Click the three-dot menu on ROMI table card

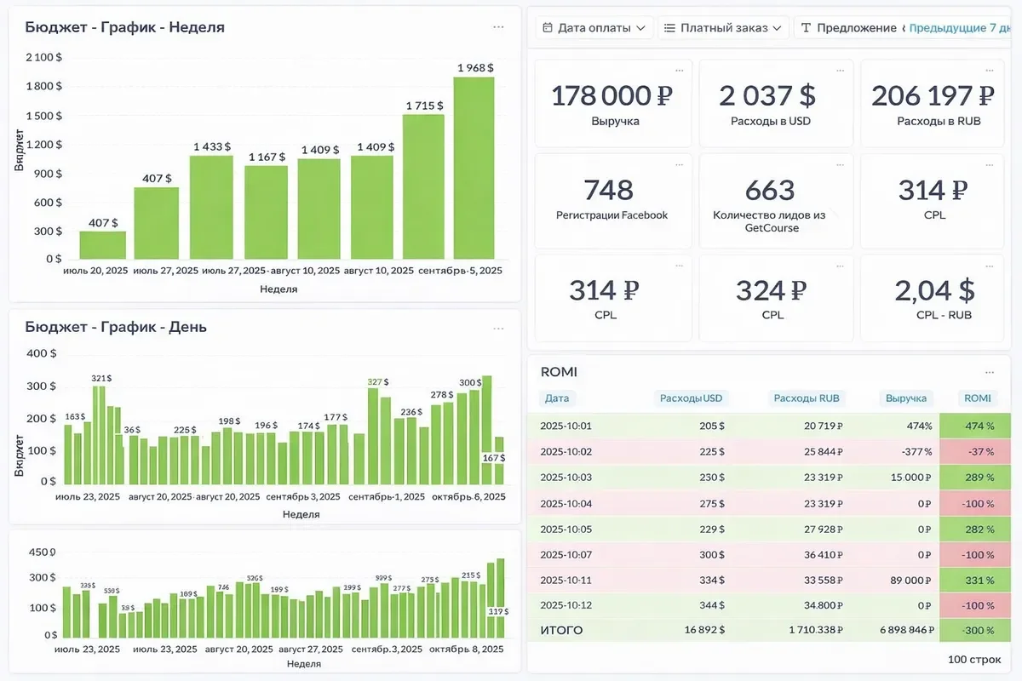click(x=989, y=373)
